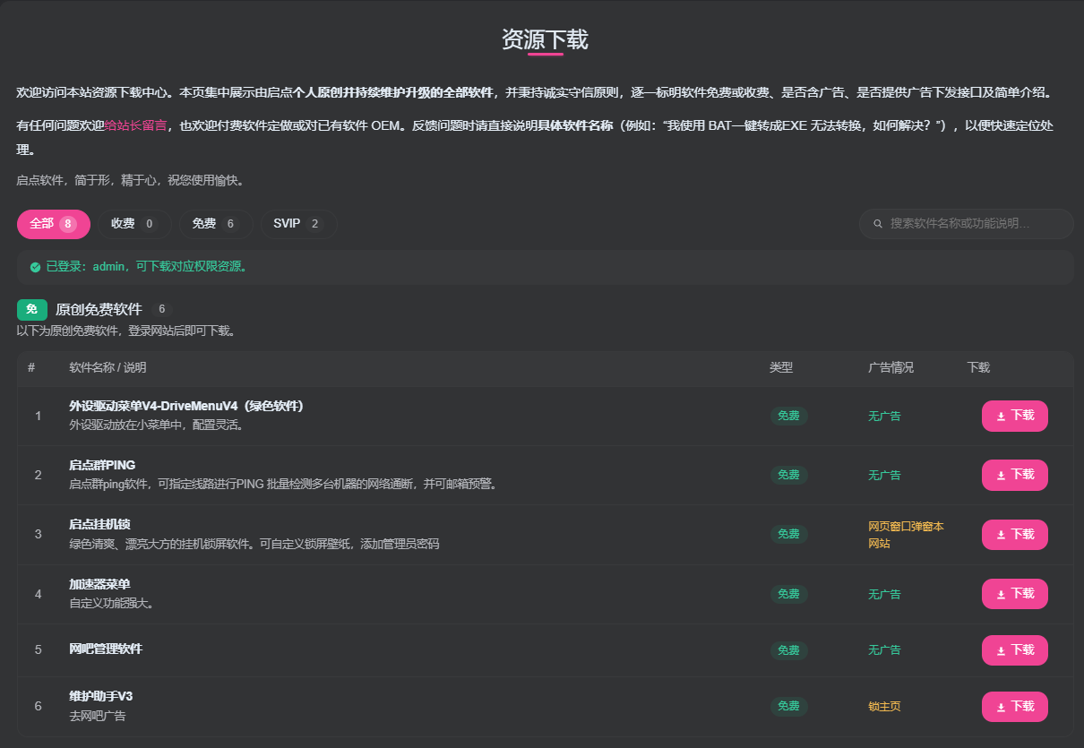Image resolution: width=1084 pixels, height=748 pixels.
Task: Switch to the 免费 filter tab
Action: coord(216,224)
